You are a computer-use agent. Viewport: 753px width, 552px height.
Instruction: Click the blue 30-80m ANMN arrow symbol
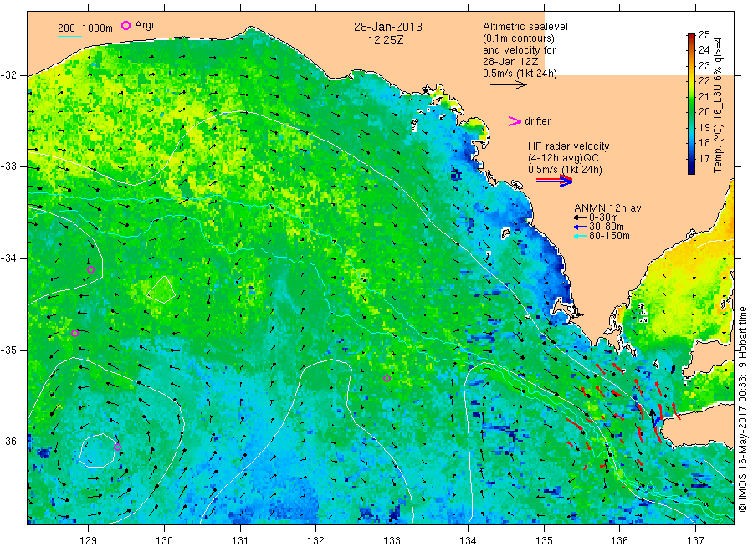click(580, 227)
